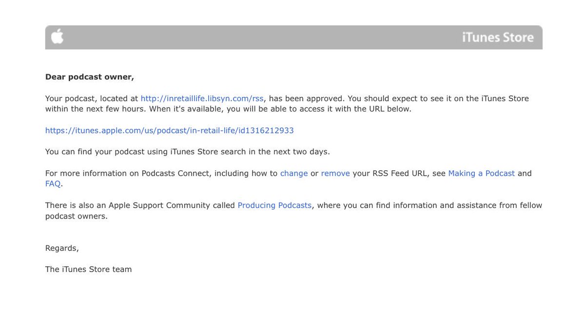
Task: Click the Apple logo in the header
Action: point(58,37)
